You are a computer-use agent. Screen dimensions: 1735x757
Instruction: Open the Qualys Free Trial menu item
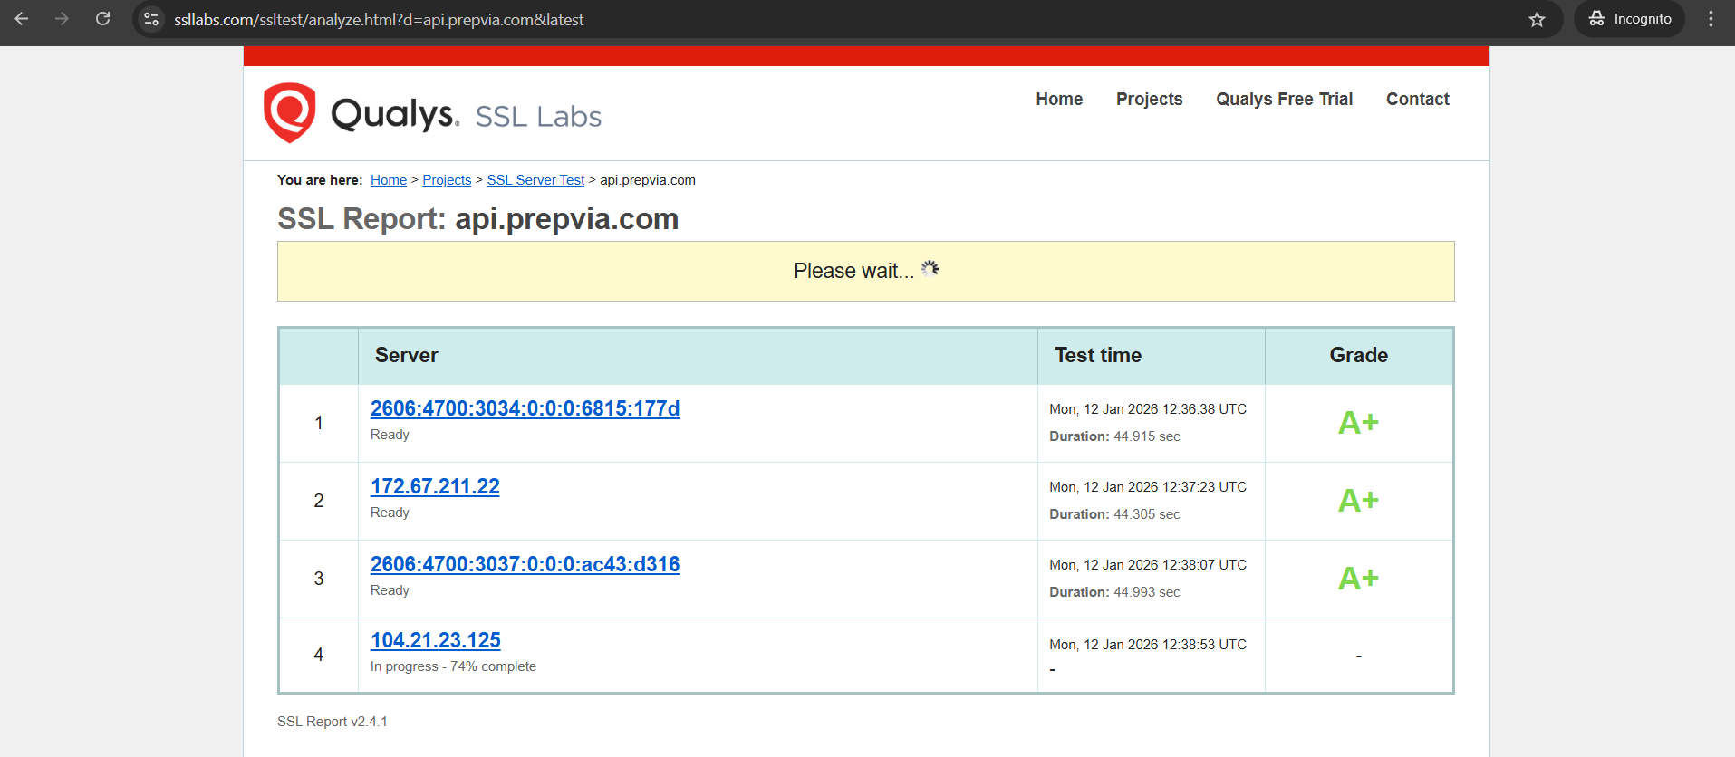click(1284, 99)
